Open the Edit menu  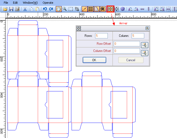[15, 3]
